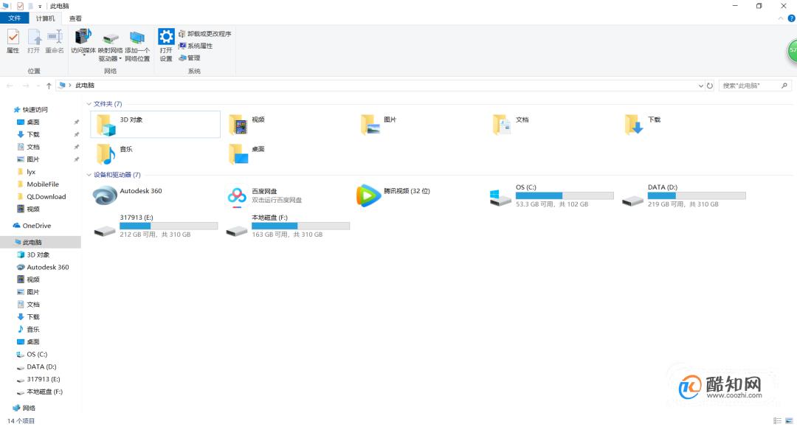This screenshot has height=427, width=797.
Task: Open the help question mark icon
Action: tap(791, 18)
